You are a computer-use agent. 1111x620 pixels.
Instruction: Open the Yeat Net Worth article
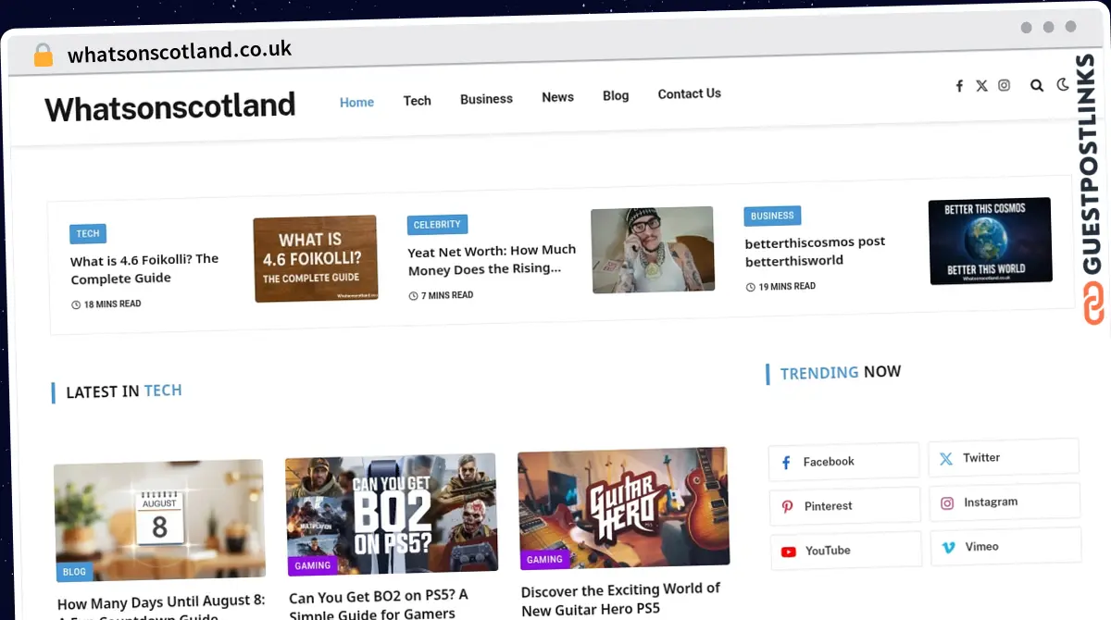(492, 260)
